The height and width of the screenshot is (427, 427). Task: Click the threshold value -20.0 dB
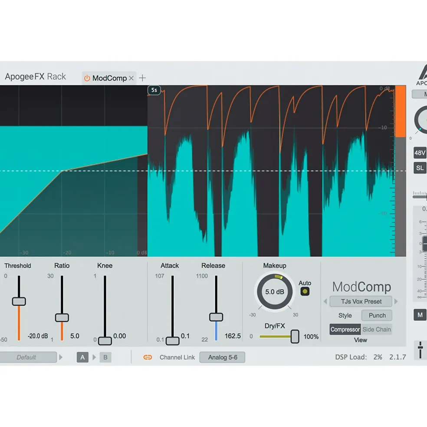(38, 336)
